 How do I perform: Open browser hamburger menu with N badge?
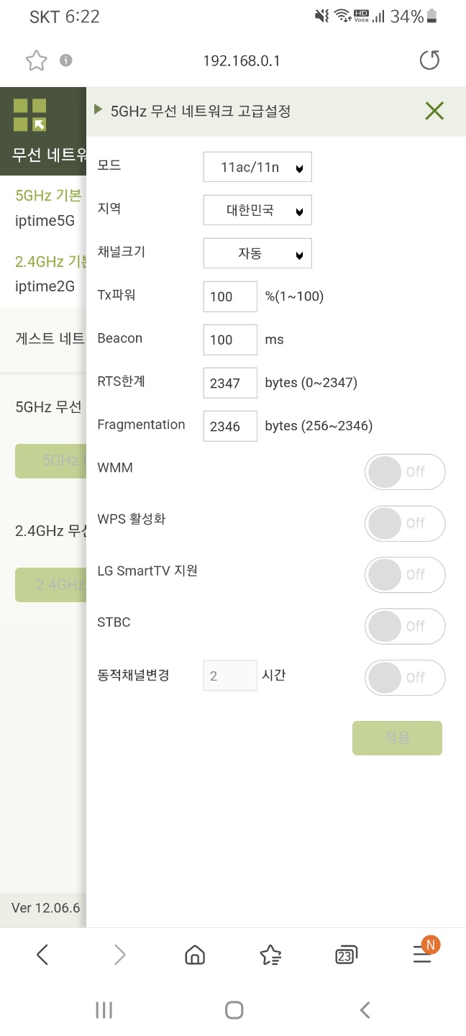[x=424, y=952]
